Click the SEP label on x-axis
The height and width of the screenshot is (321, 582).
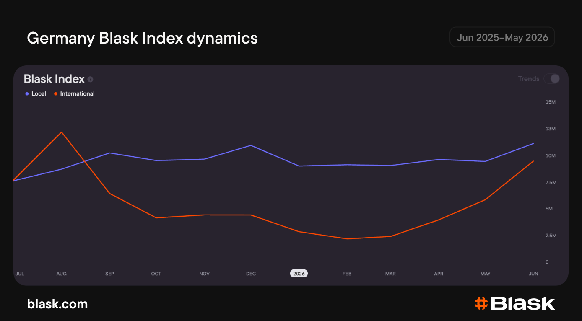[x=109, y=274]
